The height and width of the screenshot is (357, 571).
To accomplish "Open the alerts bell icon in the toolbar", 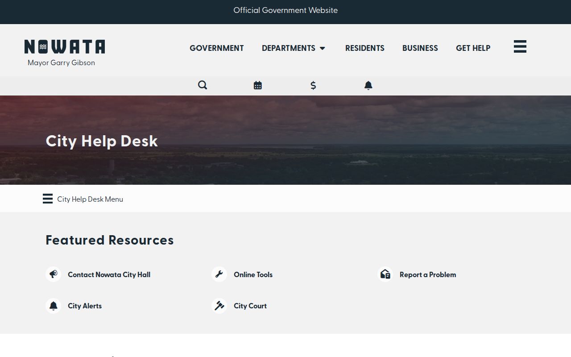I will (x=368, y=85).
